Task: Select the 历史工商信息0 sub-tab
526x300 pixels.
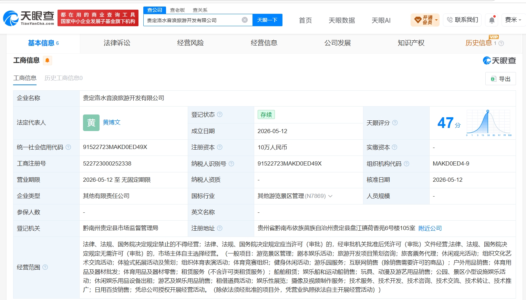Action: tap(63, 78)
